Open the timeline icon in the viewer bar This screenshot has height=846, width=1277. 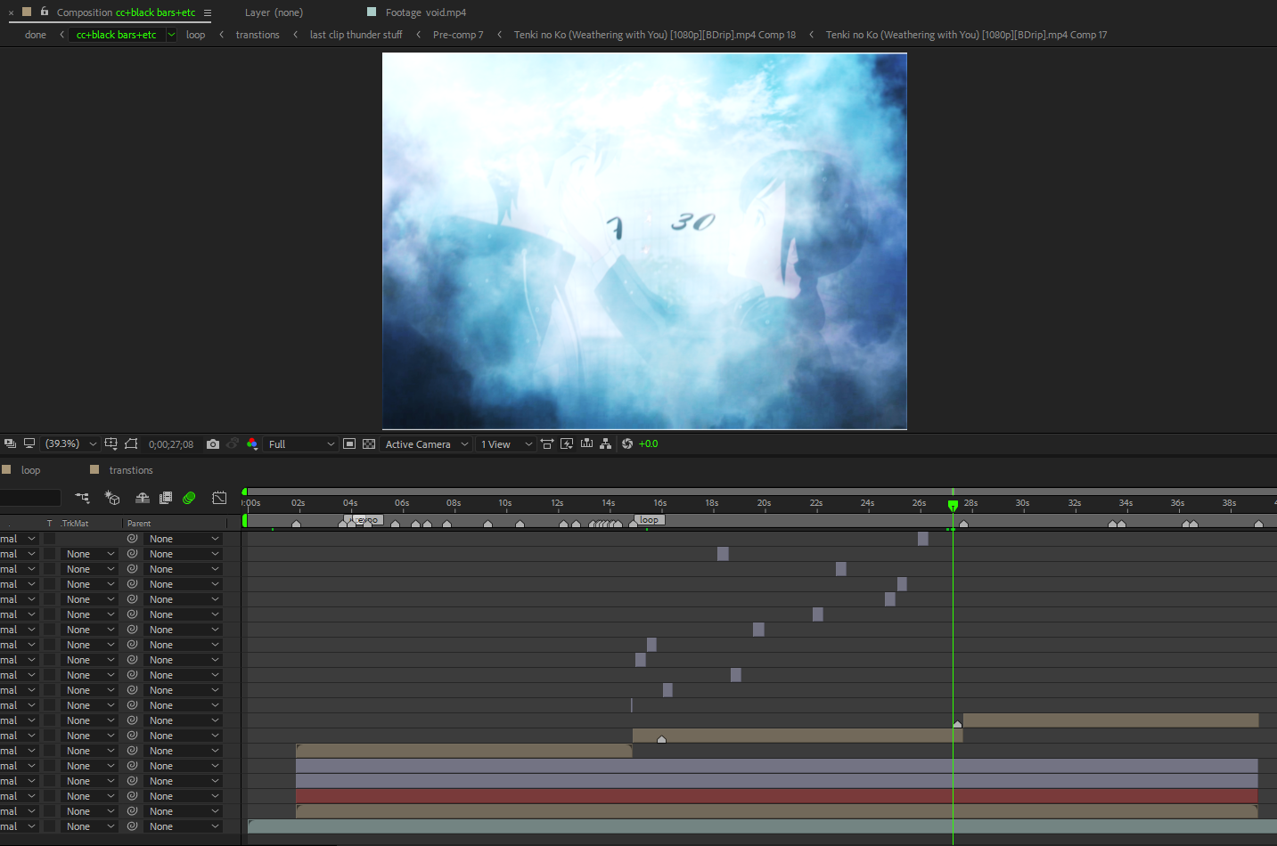pyautogui.click(x=586, y=443)
